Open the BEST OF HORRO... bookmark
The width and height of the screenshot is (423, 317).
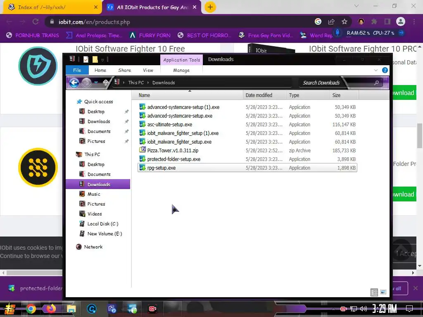point(204,35)
